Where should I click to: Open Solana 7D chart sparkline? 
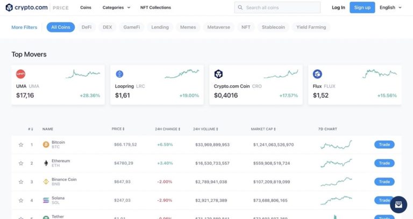click(x=336, y=200)
